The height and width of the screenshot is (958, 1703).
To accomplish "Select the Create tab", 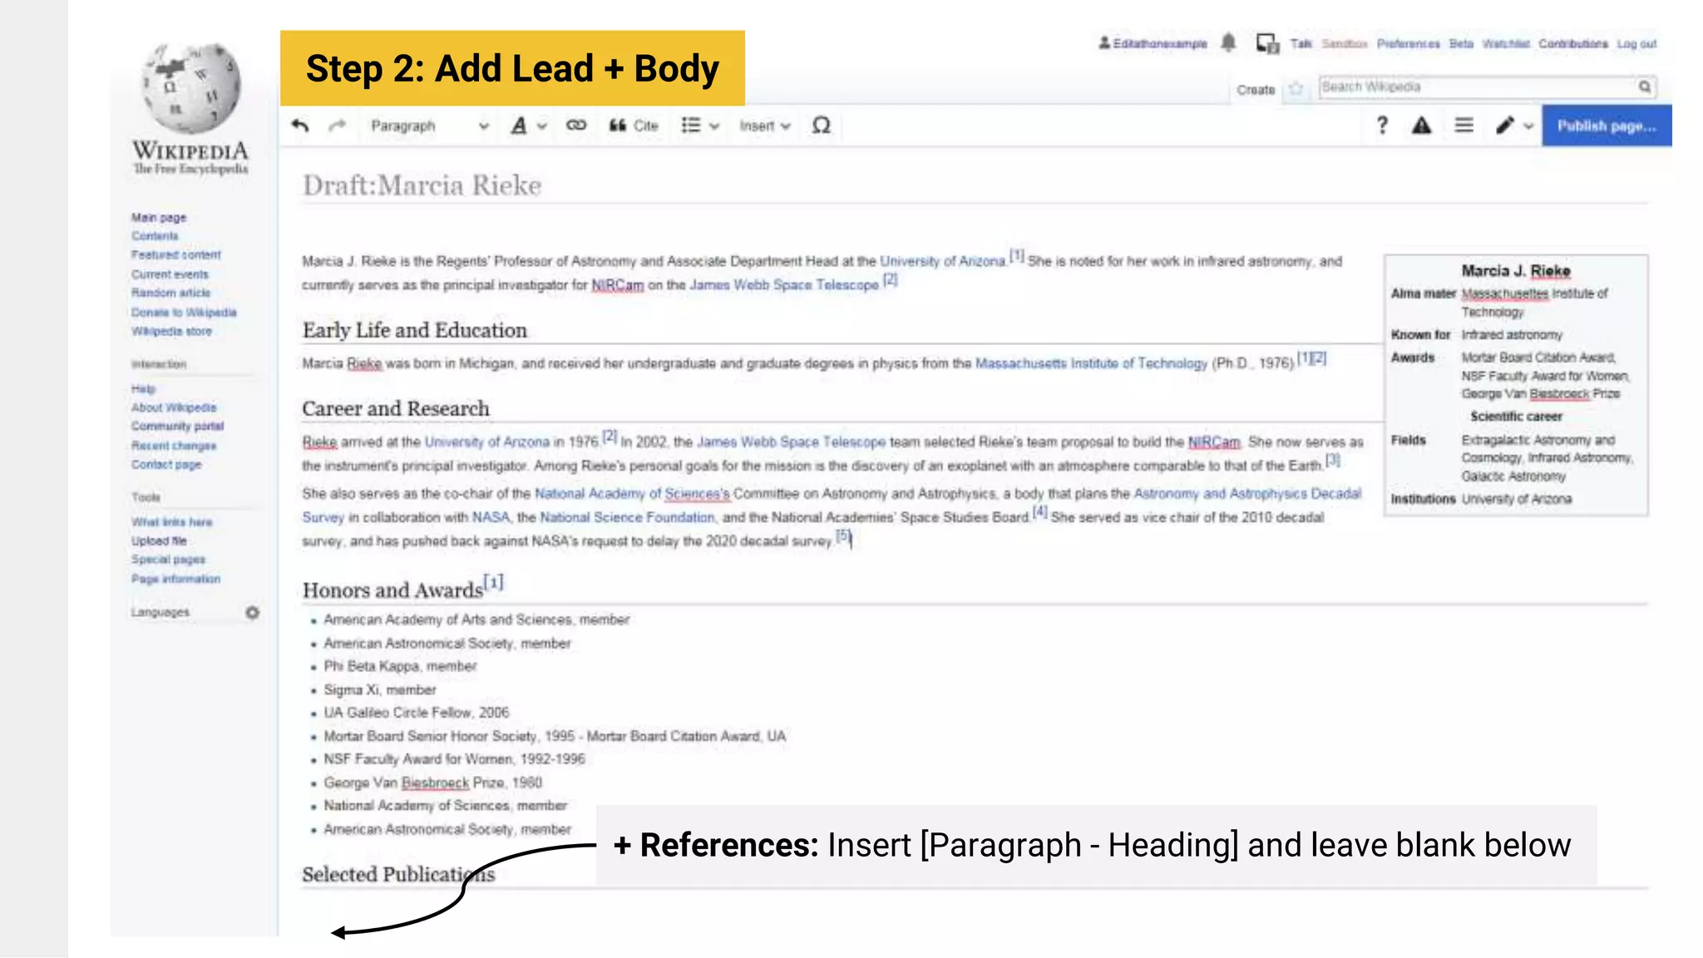I will (x=1256, y=90).
